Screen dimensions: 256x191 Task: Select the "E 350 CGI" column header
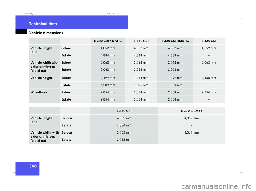(x=124, y=111)
